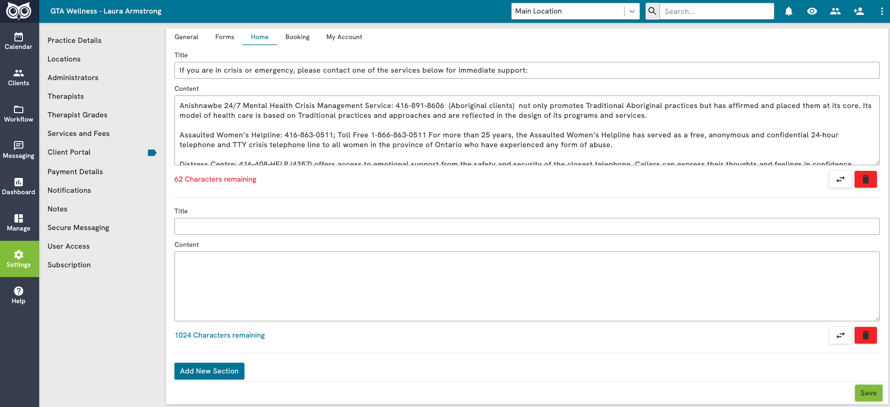Click the first section Title field
This screenshot has height=407, width=890.
527,70
